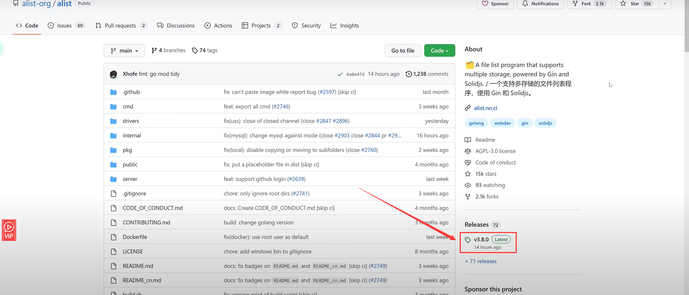View the 15k stars list
The width and height of the screenshot is (689, 295).
pyautogui.click(x=481, y=174)
